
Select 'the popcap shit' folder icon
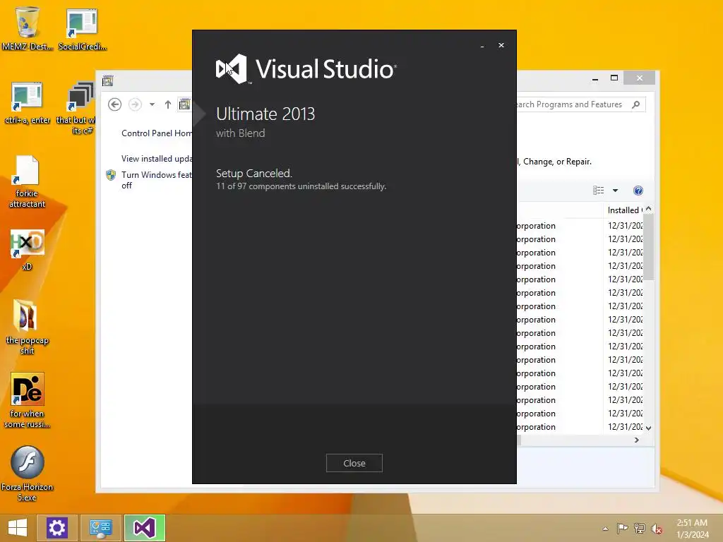[28, 326]
